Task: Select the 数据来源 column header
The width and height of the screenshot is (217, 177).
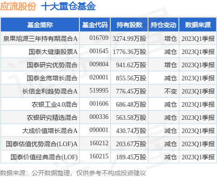Action: [x=198, y=25]
